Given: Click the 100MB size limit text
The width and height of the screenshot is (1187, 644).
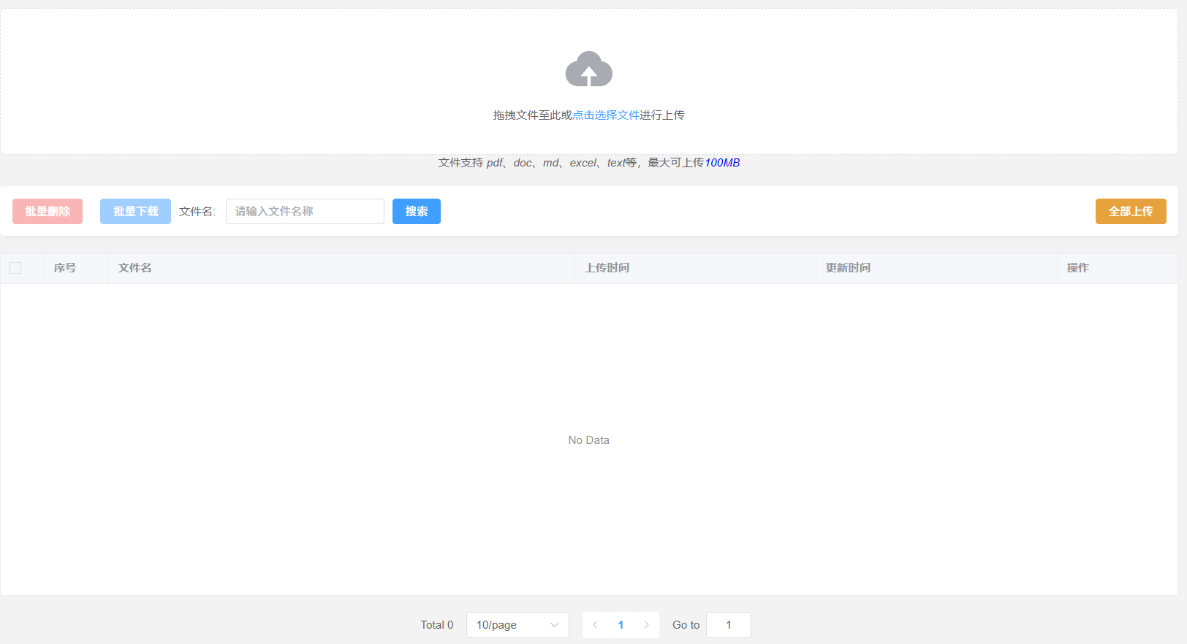Looking at the screenshot, I should coord(722,163).
